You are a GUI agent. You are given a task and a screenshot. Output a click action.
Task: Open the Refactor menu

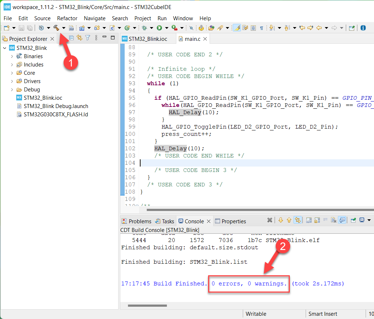[x=67, y=18]
